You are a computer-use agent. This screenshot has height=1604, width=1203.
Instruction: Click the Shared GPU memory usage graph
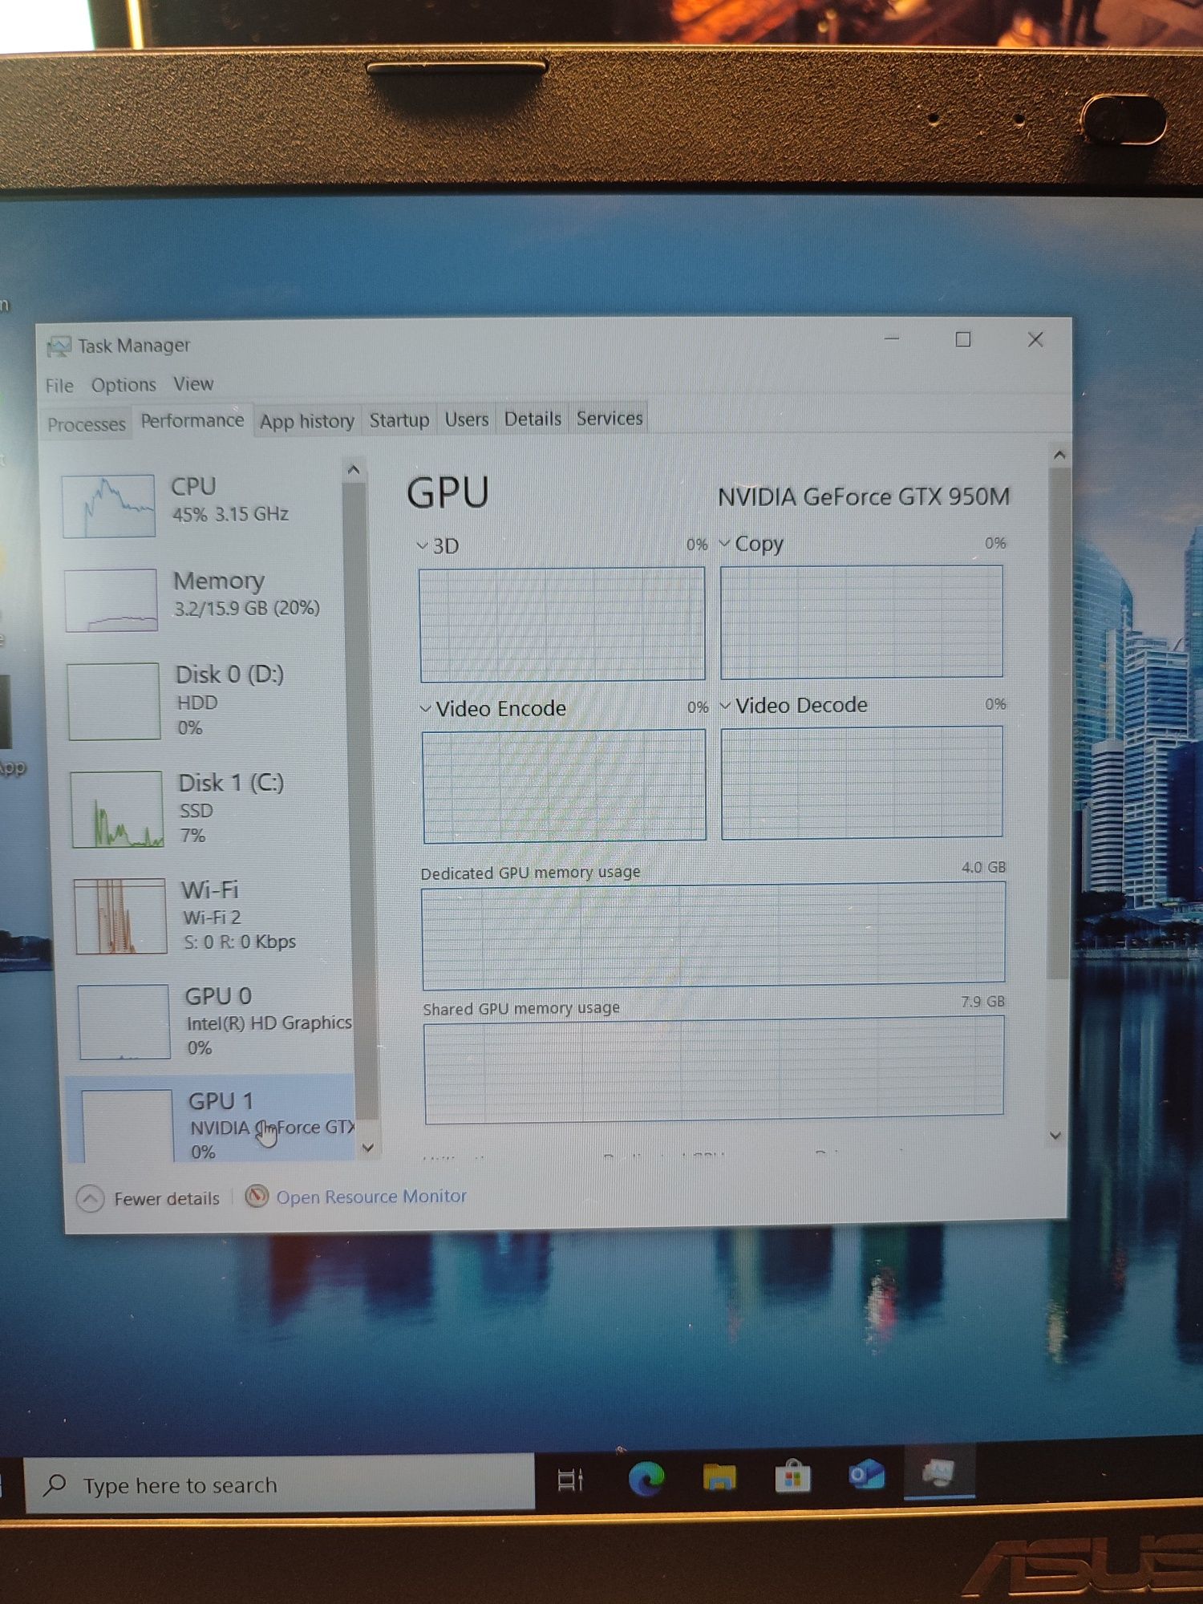(x=714, y=1070)
